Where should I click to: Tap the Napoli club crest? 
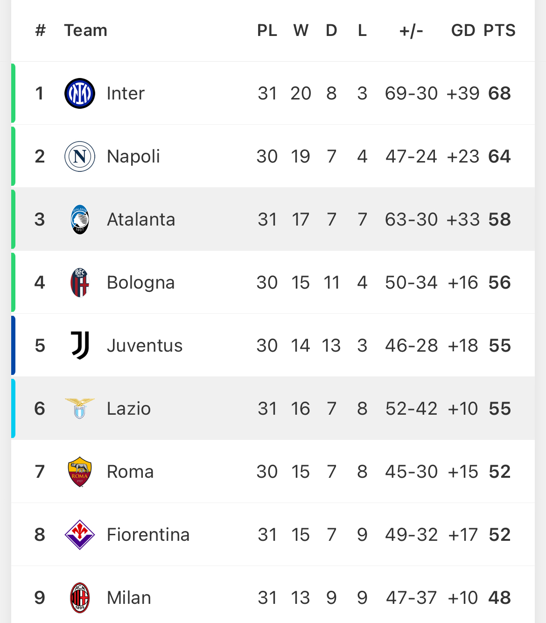[80, 156]
